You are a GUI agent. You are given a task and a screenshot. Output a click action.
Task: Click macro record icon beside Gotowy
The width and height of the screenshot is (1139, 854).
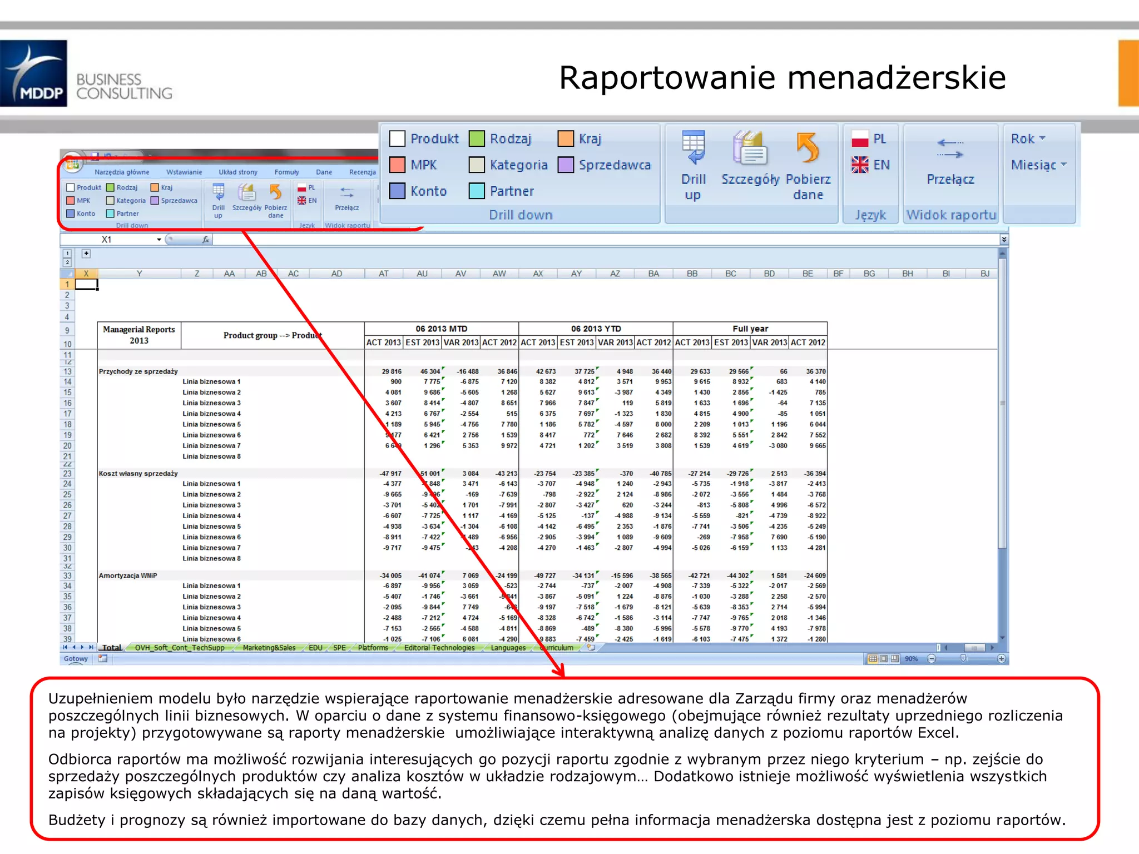102,658
